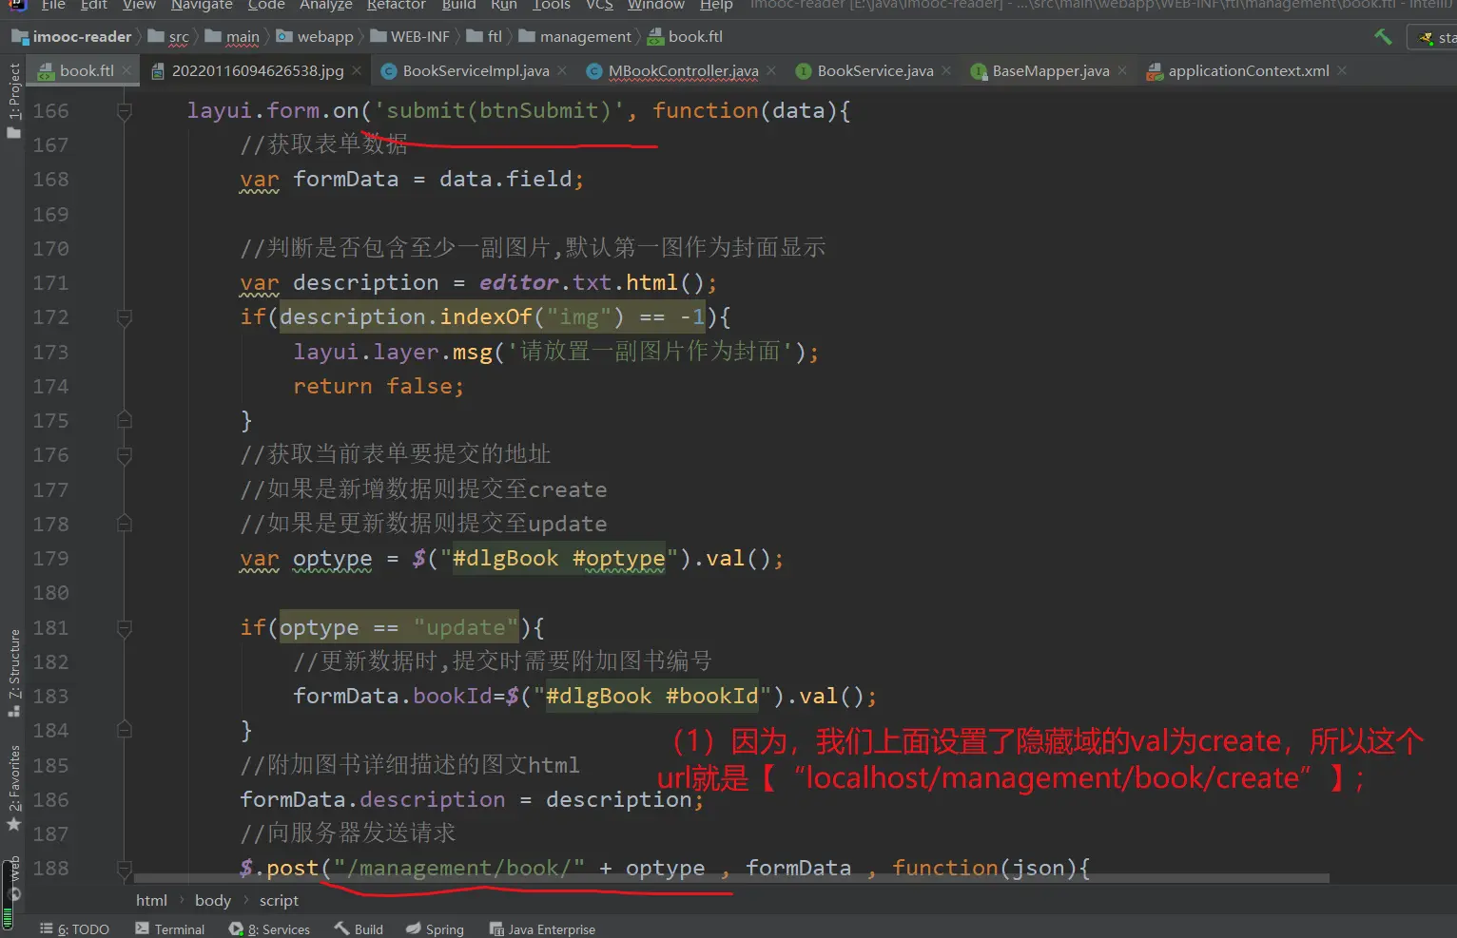Click the webapp breadcrumb folder
This screenshot has width=1457, height=938.
324,37
